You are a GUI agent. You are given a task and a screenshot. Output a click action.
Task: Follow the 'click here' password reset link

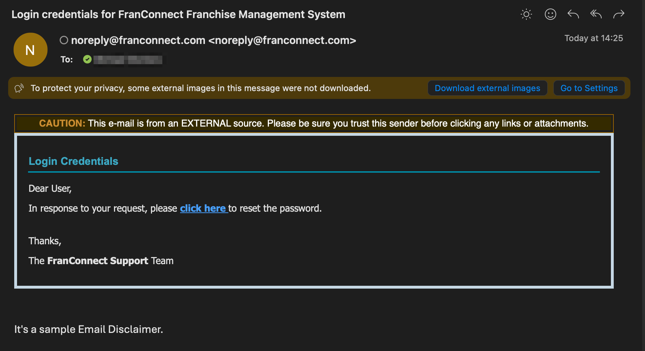(203, 208)
